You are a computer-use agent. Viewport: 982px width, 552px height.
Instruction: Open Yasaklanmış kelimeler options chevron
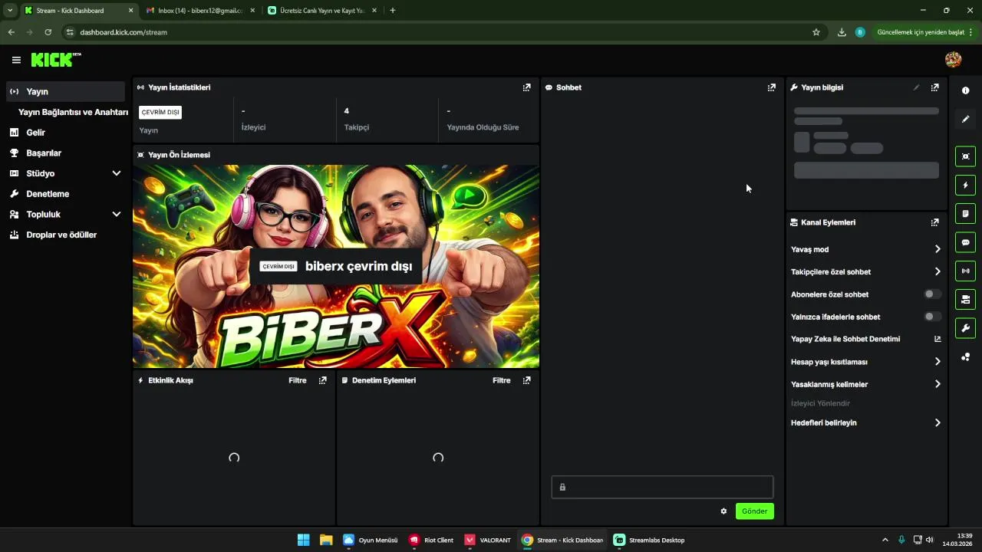click(x=938, y=384)
